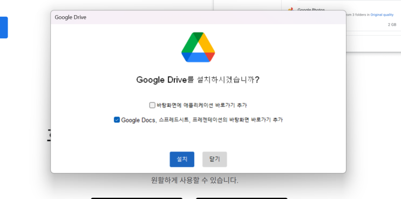Screen dimensions: 401x199
Task: Click '원활하게 사용할 수 있습니다.' text behind dialog
Action: (x=195, y=180)
